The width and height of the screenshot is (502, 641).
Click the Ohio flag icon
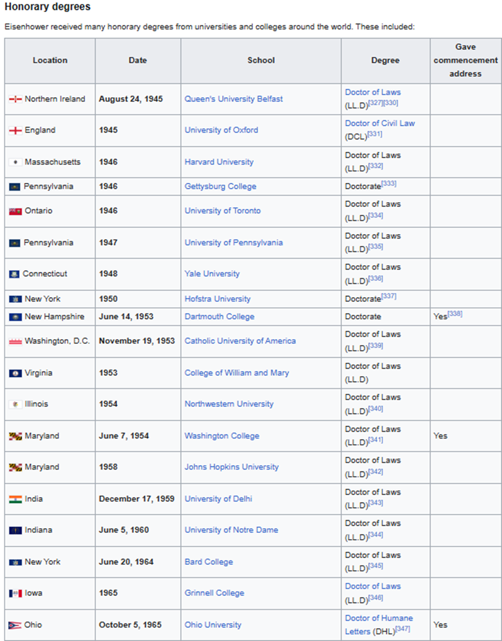(15, 625)
